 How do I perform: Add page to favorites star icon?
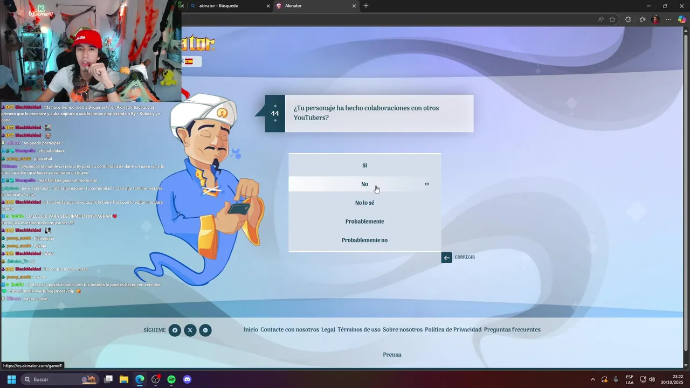[x=612, y=19]
